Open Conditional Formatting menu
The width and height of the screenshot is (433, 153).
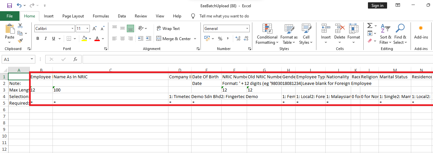click(267, 34)
